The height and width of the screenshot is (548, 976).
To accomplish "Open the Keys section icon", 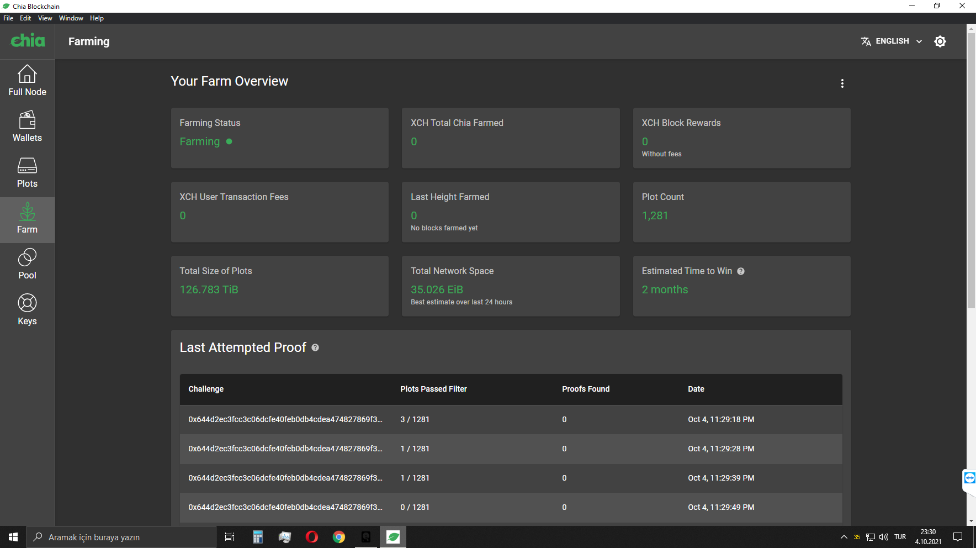I will tap(27, 303).
